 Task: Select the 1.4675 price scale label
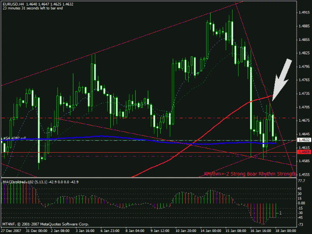304,120
